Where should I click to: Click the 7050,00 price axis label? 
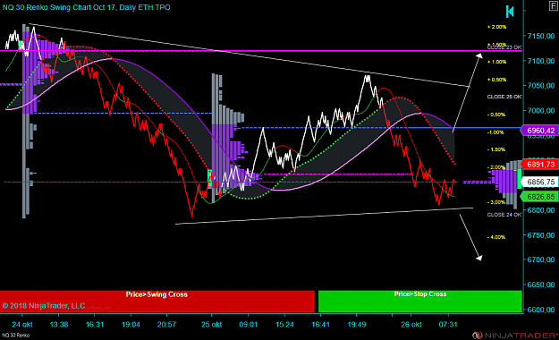coord(541,86)
